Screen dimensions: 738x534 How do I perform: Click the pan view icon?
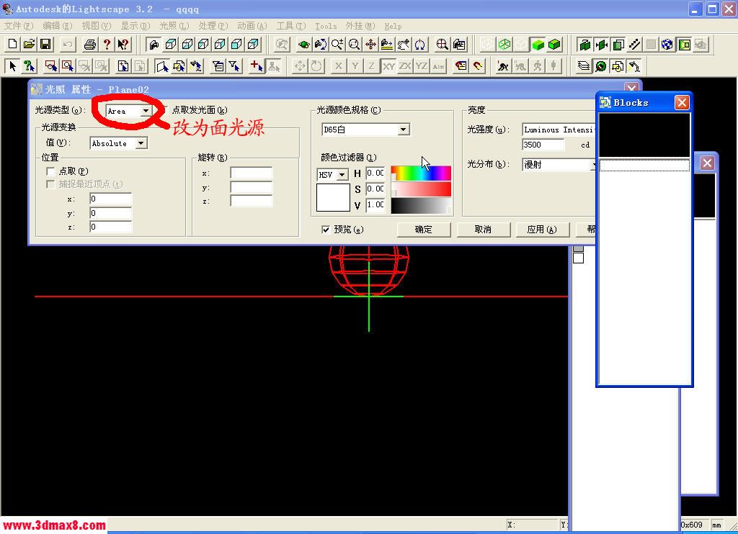[370, 44]
